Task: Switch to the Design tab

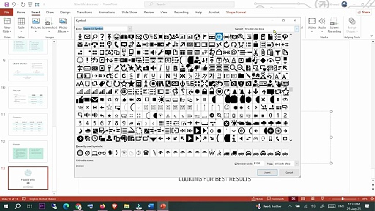Action: coord(65,12)
